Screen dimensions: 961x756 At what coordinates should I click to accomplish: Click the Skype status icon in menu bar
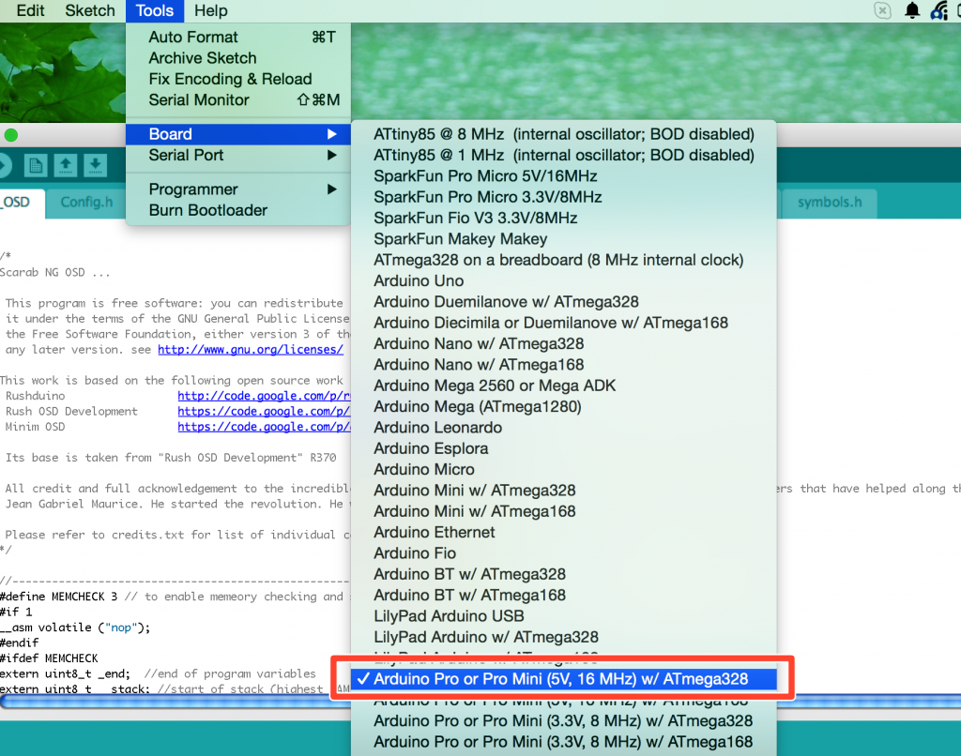[x=881, y=10]
